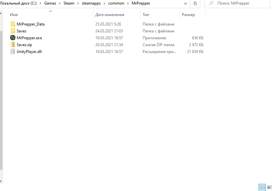The width and height of the screenshot is (272, 191).
Task: Switch to details view layout icon
Action: 262,187
